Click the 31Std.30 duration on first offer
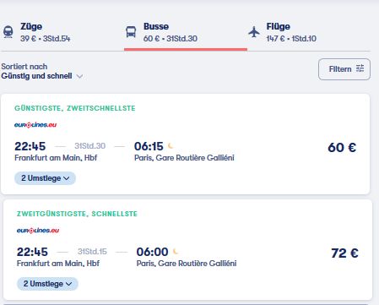The image size is (379, 305). [90, 146]
